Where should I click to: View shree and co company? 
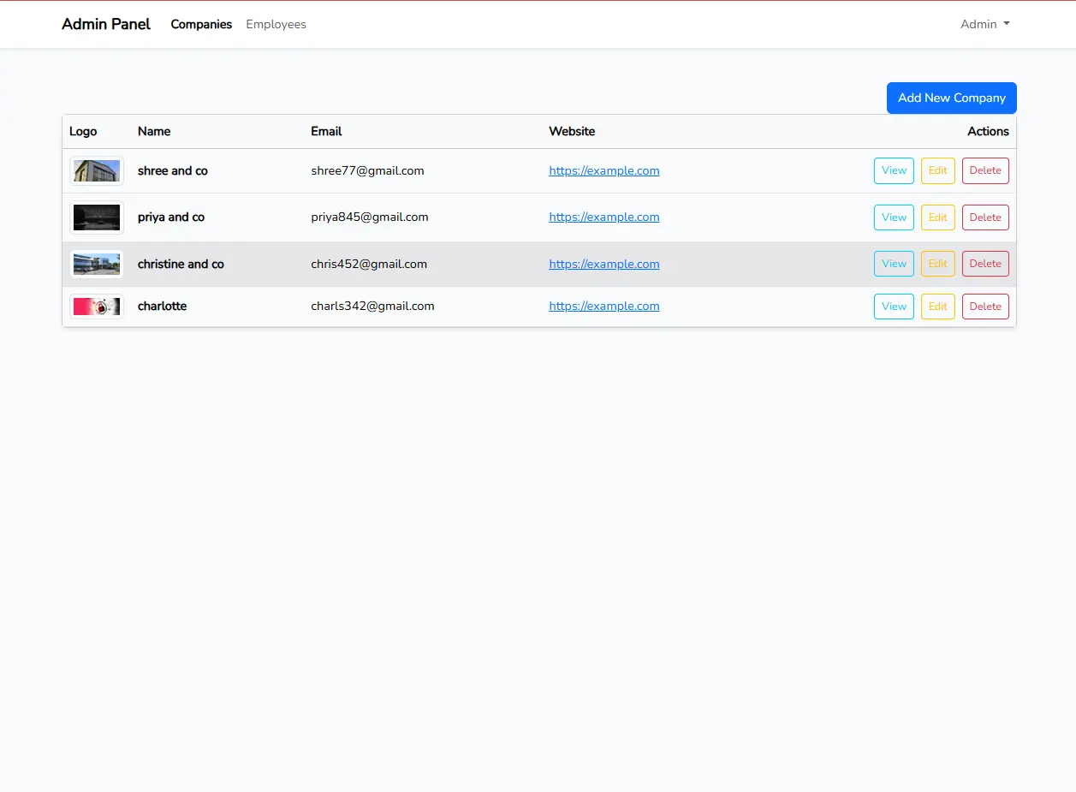click(x=894, y=170)
